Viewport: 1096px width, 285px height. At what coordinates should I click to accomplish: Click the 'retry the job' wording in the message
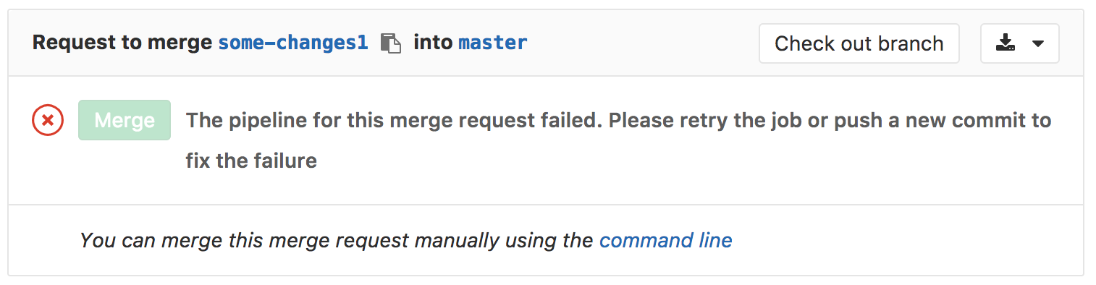pos(725,120)
